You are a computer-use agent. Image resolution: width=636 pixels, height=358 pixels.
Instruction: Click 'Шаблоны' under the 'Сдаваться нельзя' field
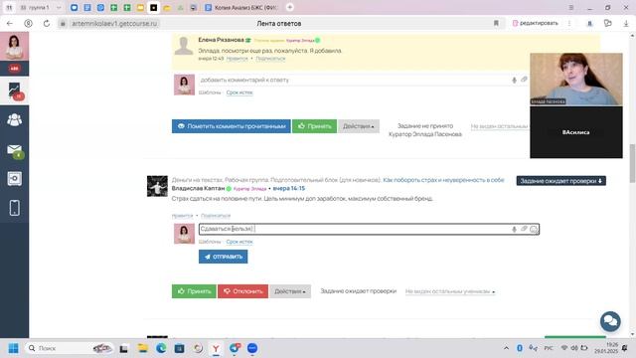pyautogui.click(x=210, y=242)
